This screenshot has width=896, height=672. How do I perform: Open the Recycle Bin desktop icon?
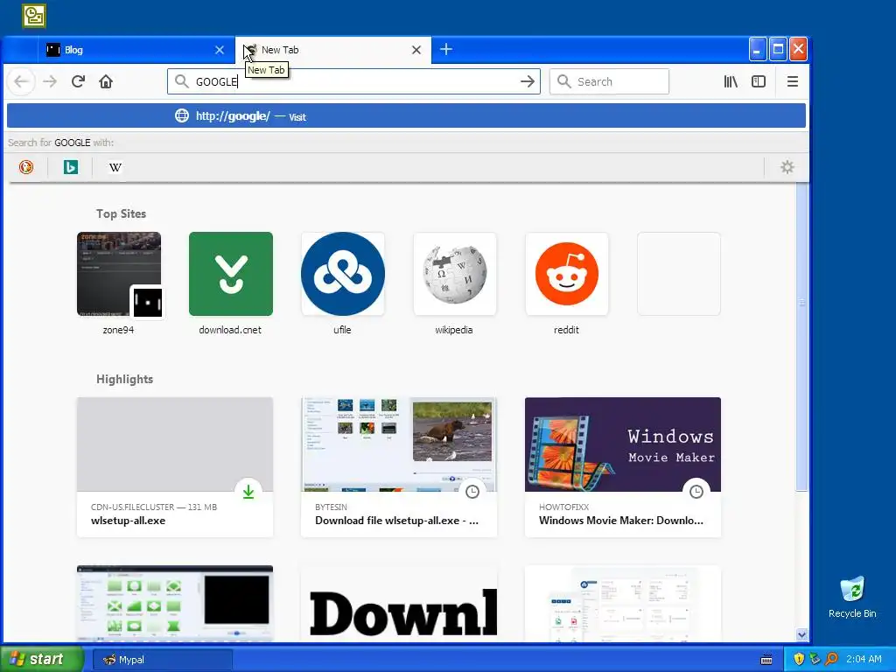tap(852, 597)
